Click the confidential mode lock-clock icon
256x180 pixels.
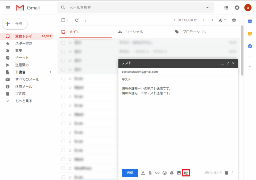point(186,173)
